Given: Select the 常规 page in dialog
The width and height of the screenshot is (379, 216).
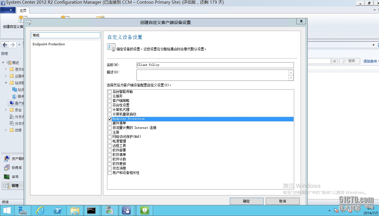Looking at the screenshot, I should click(x=66, y=35).
